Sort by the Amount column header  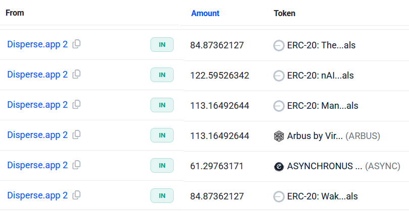pos(206,13)
